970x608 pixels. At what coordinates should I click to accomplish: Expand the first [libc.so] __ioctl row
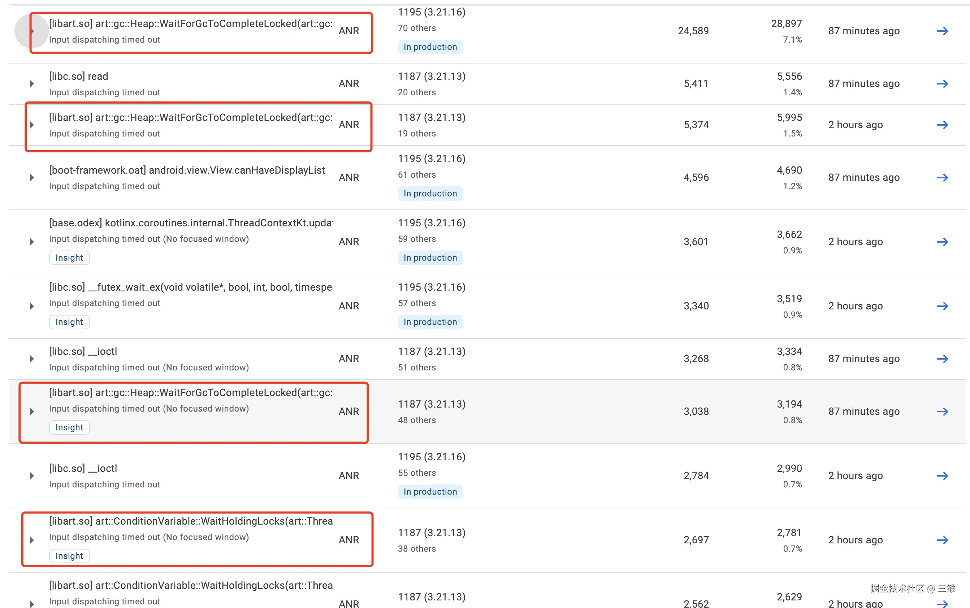point(32,359)
